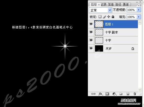Close the layers panel window
Image resolution: width=144 pixels, height=107 pixels.
coord(140,2)
